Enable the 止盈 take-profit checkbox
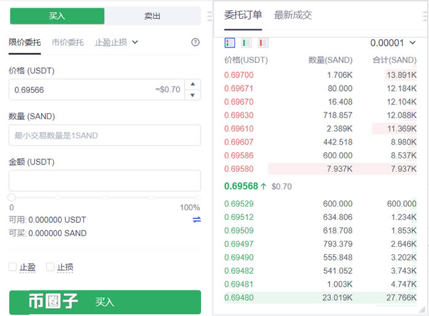This screenshot has width=429, height=316. [x=13, y=267]
